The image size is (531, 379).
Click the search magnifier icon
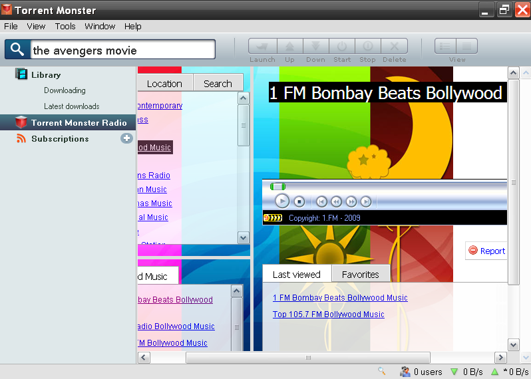17,50
